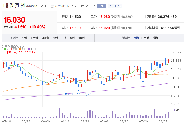
Task: Show the 5년 line chart
Action: coord(72,38)
